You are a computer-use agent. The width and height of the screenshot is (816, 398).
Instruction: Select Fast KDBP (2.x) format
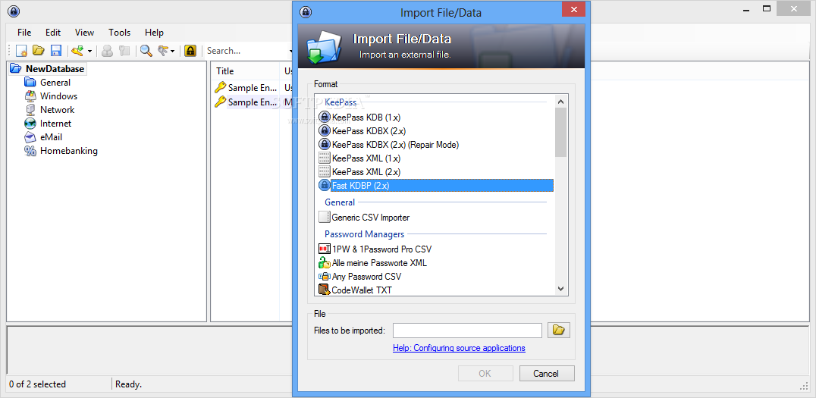click(442, 185)
